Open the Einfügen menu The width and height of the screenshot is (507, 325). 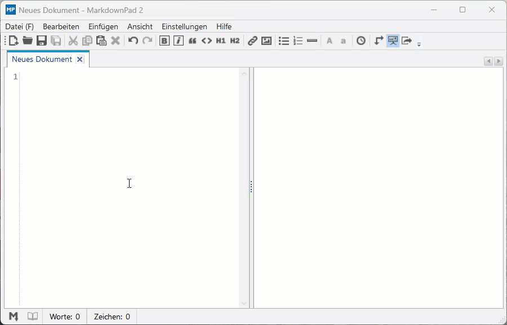[103, 26]
